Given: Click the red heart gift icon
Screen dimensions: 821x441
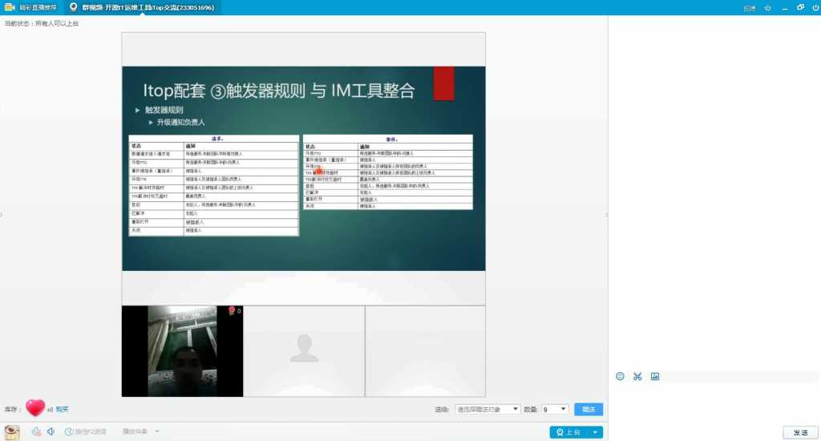Looking at the screenshot, I should click(35, 408).
